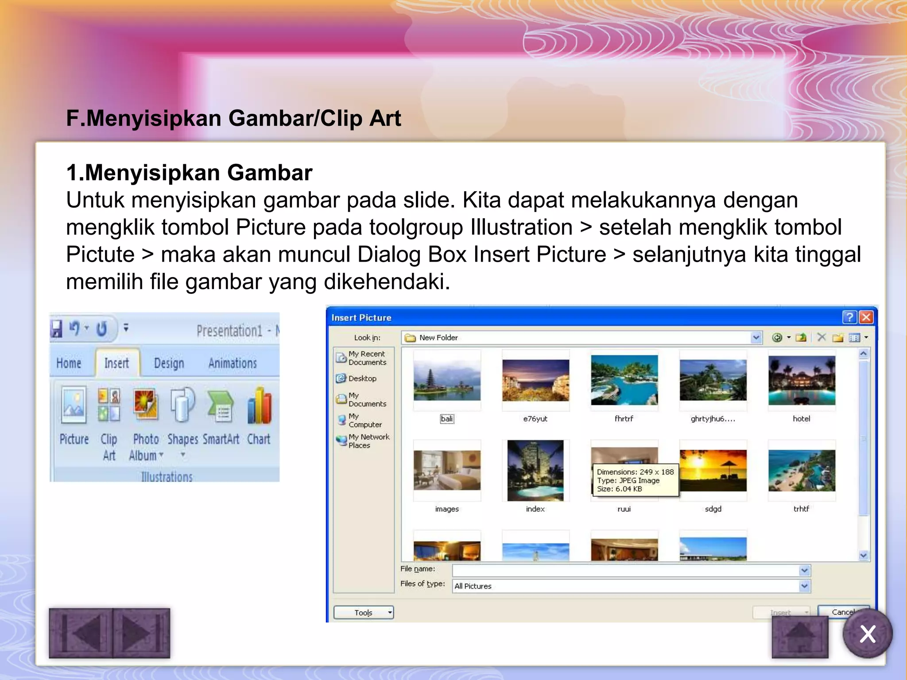Go to My Documents in places bar

point(361,399)
